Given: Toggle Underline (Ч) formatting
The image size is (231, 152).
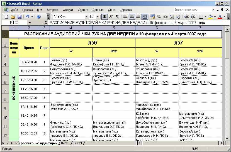Looking at the screenshot, I should point(117,17).
